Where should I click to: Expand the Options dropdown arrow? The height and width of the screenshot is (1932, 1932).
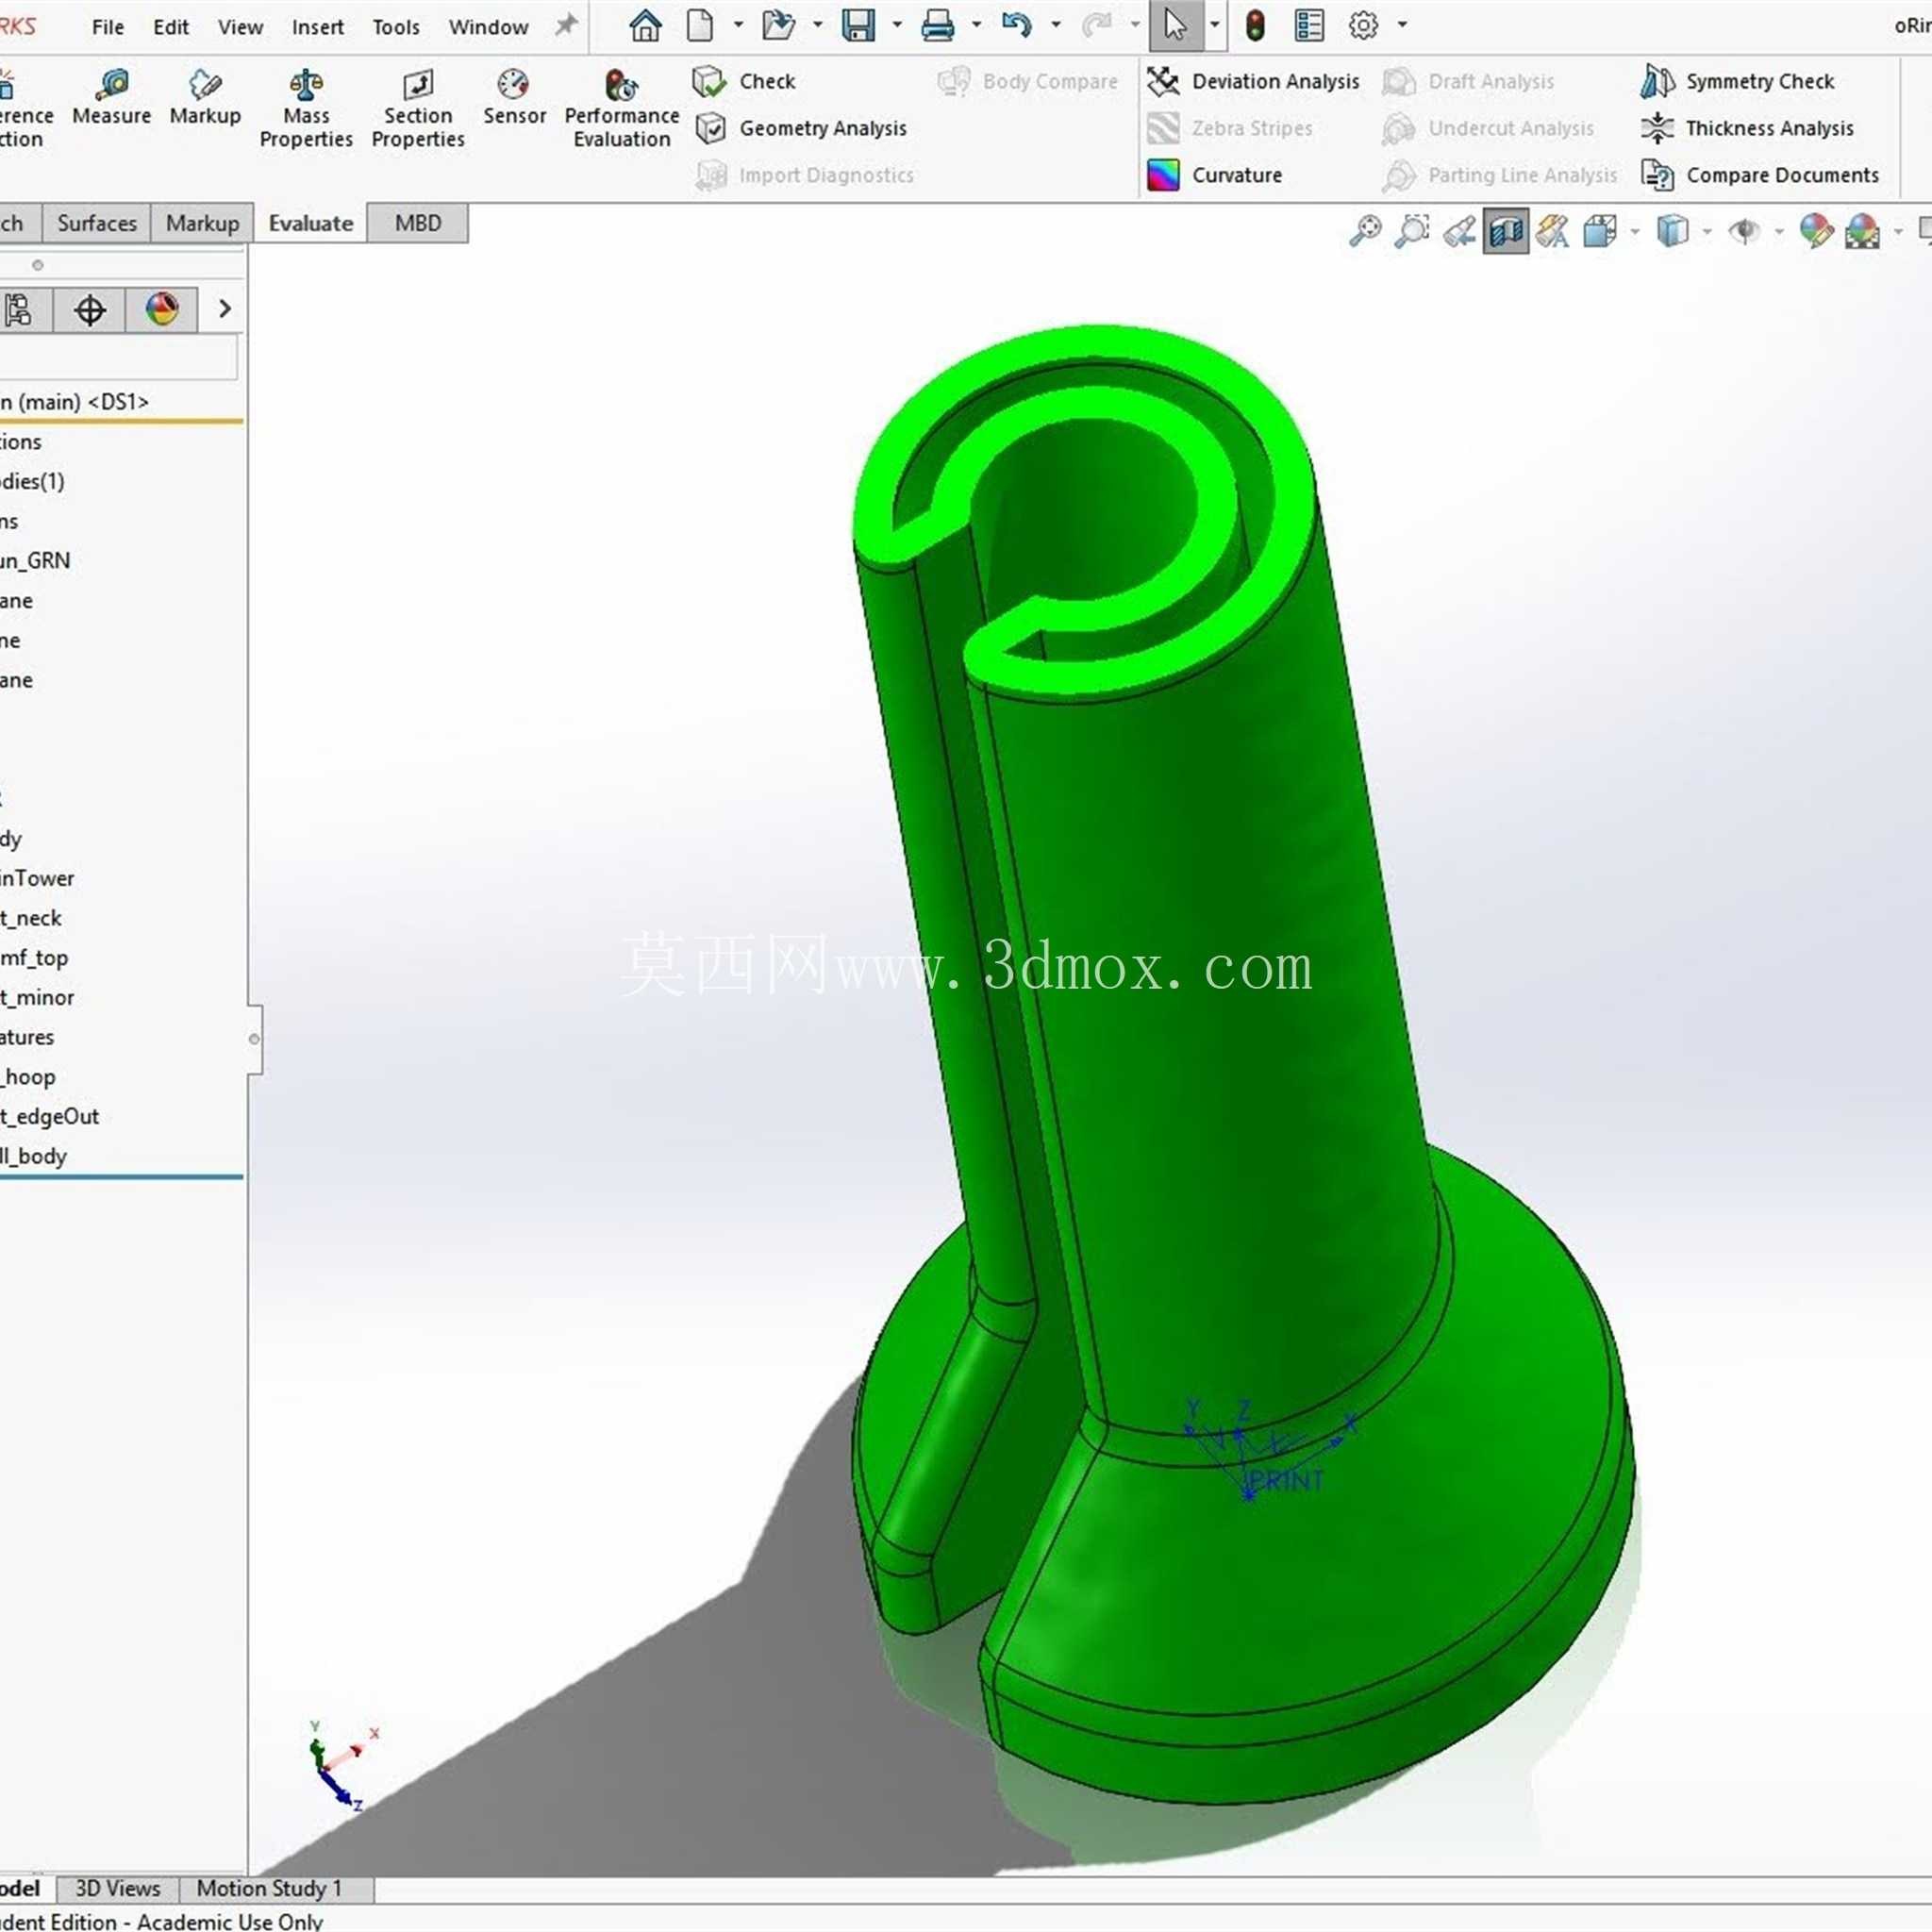1402,25
